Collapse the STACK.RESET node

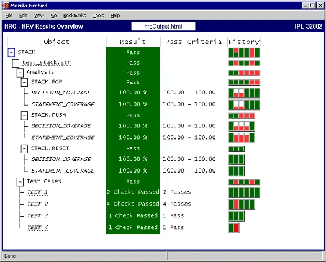point(24,149)
